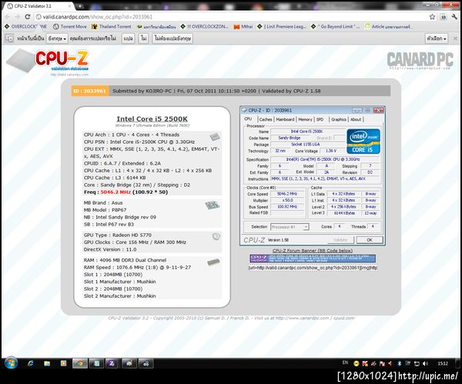The height and width of the screenshot is (384, 462).
Task: Click the RAM stick icon beside RAM row
Action: (x=213, y=262)
